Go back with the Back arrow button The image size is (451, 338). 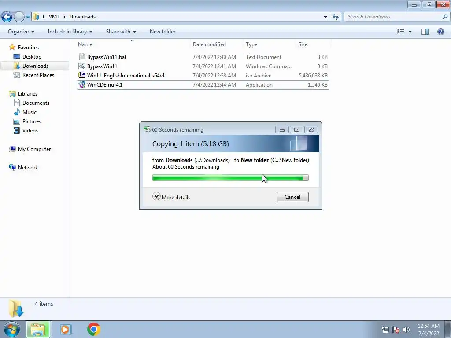7,17
